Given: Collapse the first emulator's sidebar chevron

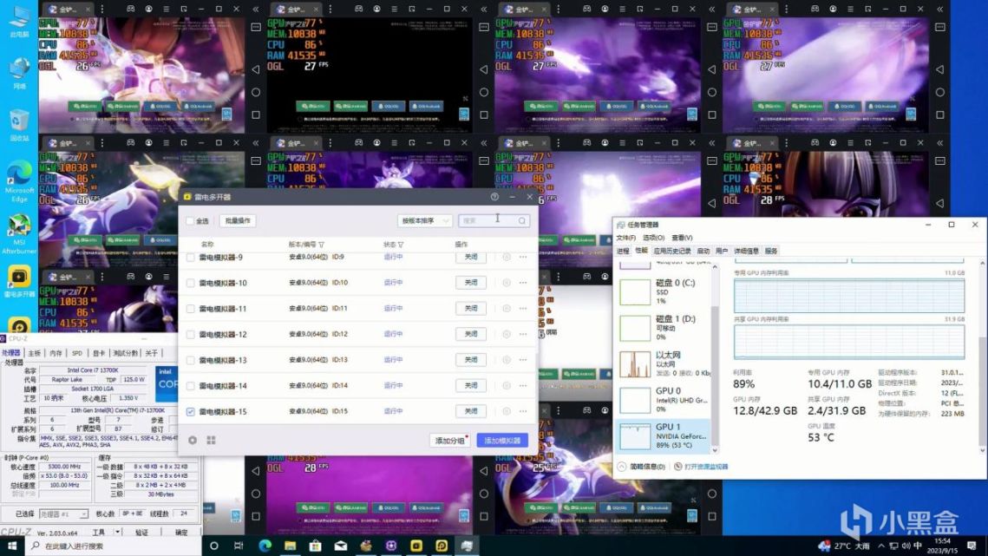Looking at the screenshot, I should 256,9.
